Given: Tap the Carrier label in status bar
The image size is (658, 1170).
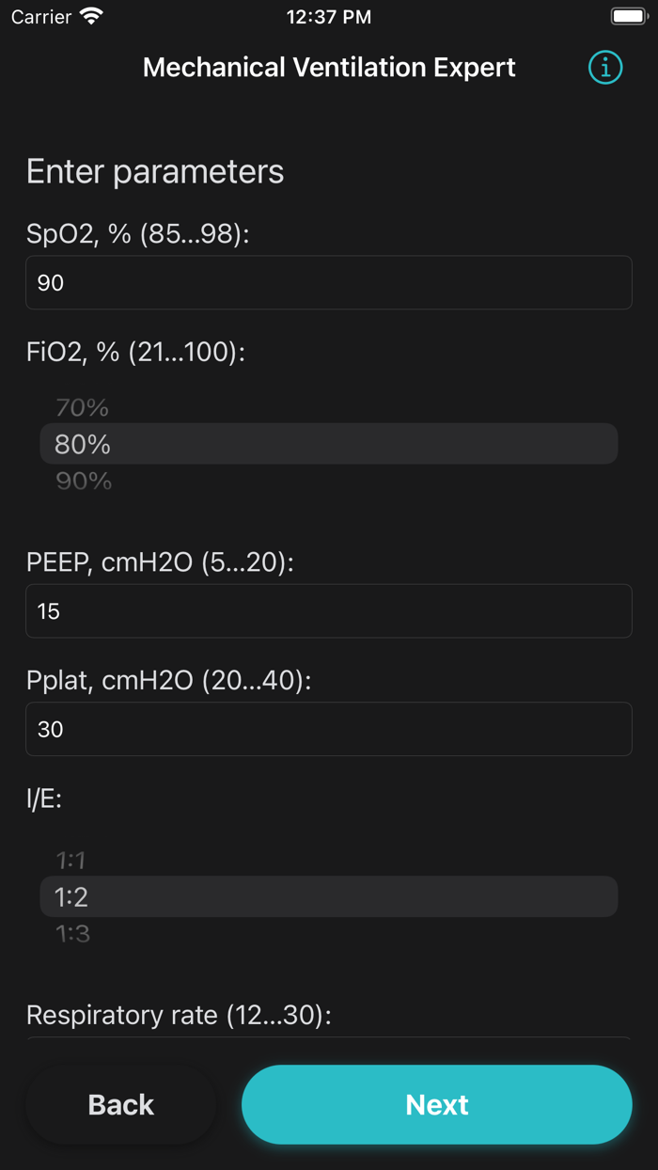Looking at the screenshot, I should coord(41,17).
